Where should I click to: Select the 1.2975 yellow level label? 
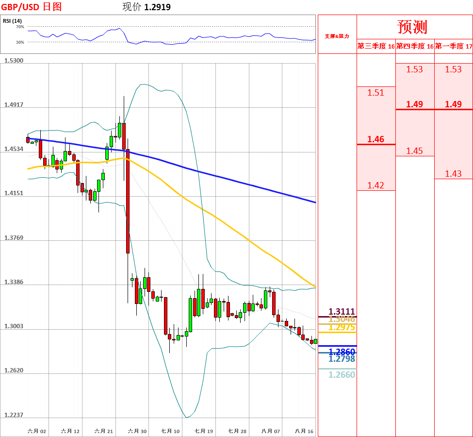pyautogui.click(x=342, y=327)
